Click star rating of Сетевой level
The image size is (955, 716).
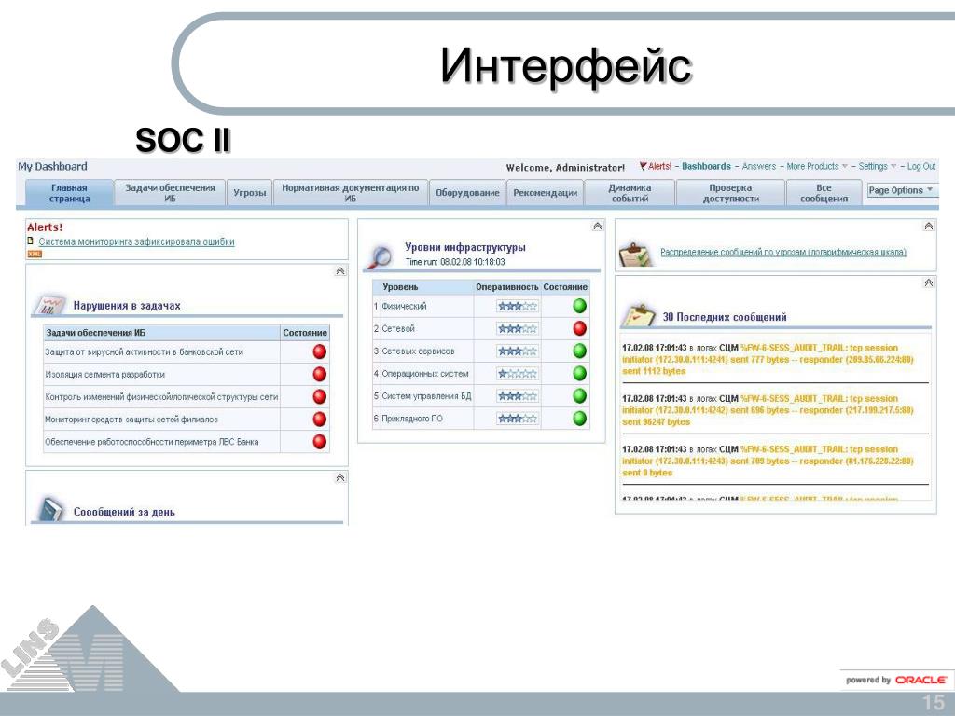tap(517, 328)
